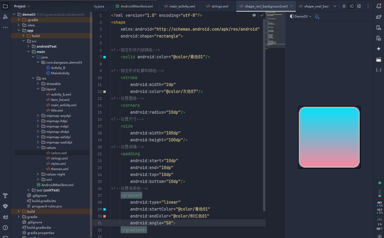Select activity_b.xml layout file
The width and height of the screenshot is (384, 238).
point(59,94)
